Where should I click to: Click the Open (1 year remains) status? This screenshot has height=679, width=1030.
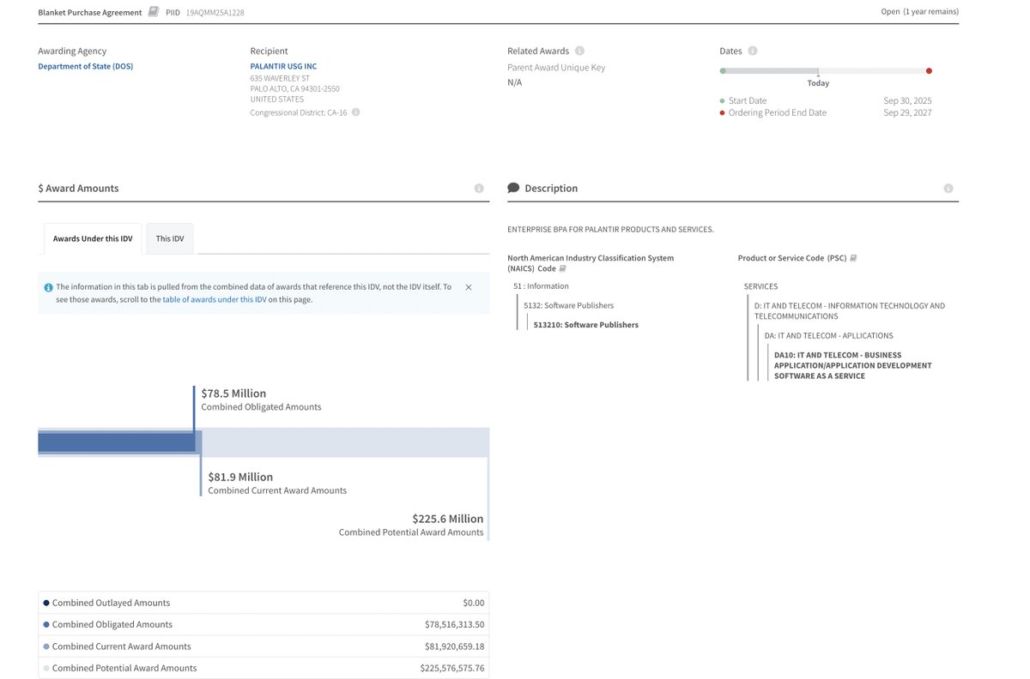click(919, 12)
